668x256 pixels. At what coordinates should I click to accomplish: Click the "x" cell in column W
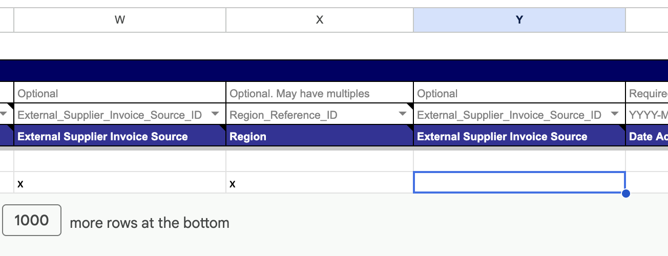[120, 183]
